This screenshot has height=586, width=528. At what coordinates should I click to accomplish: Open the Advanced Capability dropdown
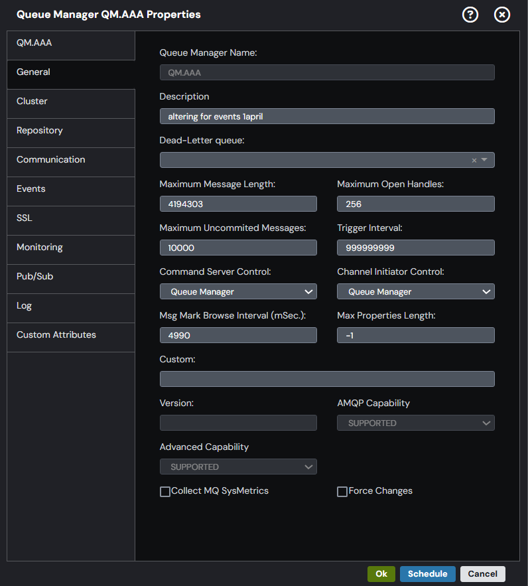238,467
